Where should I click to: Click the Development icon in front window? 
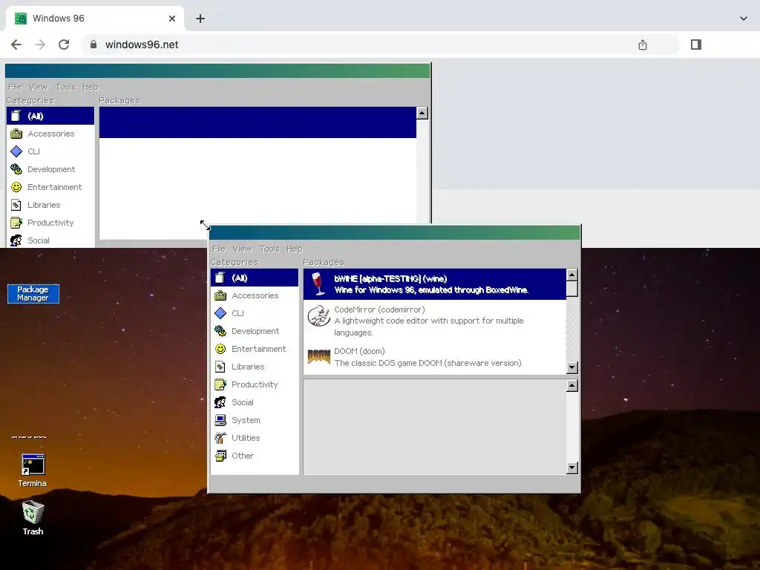[x=220, y=331]
